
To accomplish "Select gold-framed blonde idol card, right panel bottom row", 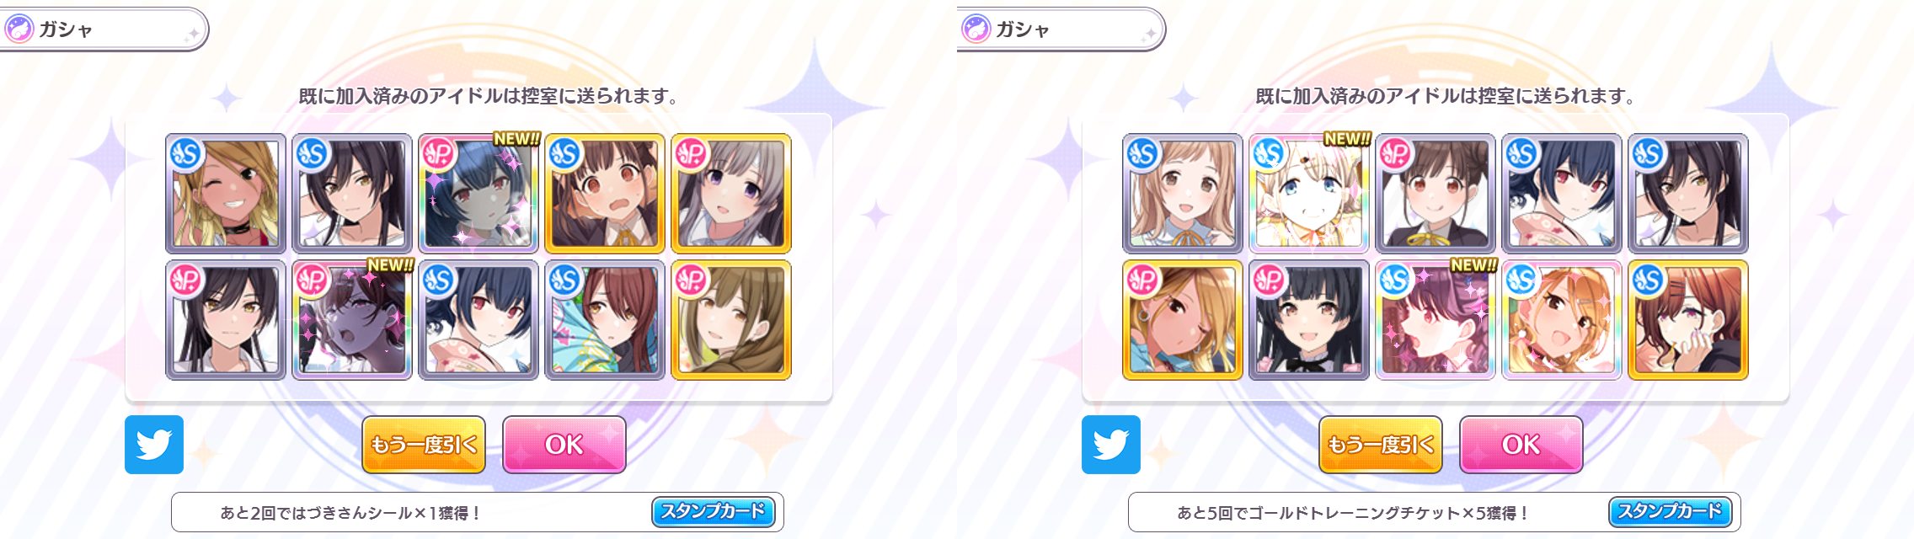I will click(1183, 320).
